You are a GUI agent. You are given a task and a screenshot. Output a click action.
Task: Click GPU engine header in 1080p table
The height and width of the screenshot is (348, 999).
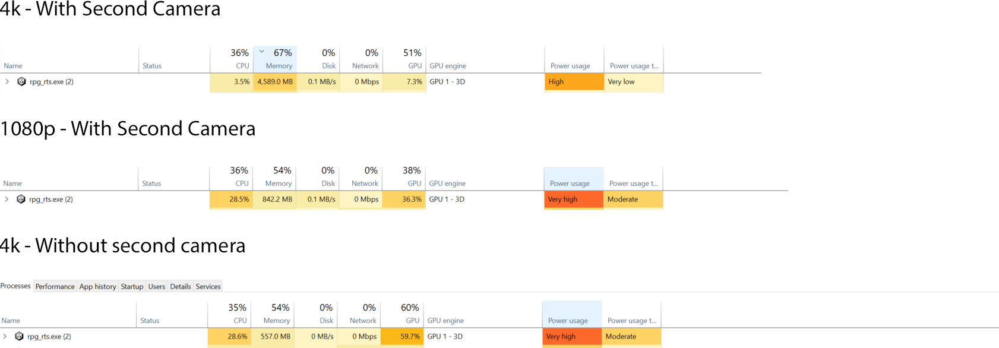pos(447,184)
